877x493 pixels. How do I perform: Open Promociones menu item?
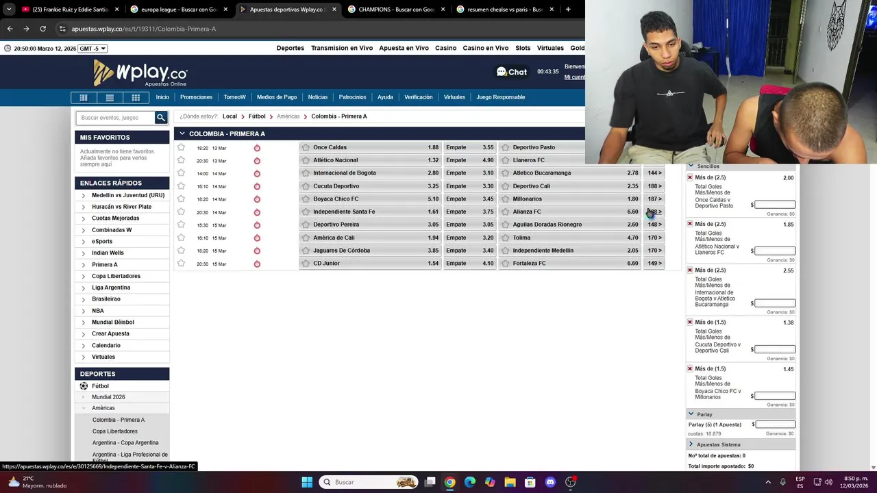coord(196,97)
